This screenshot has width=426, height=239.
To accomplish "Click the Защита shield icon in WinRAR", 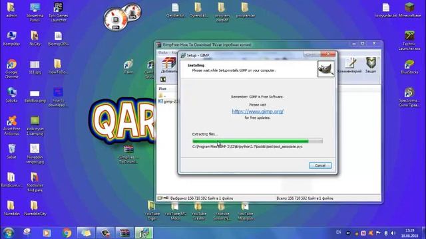I will pos(371,65).
